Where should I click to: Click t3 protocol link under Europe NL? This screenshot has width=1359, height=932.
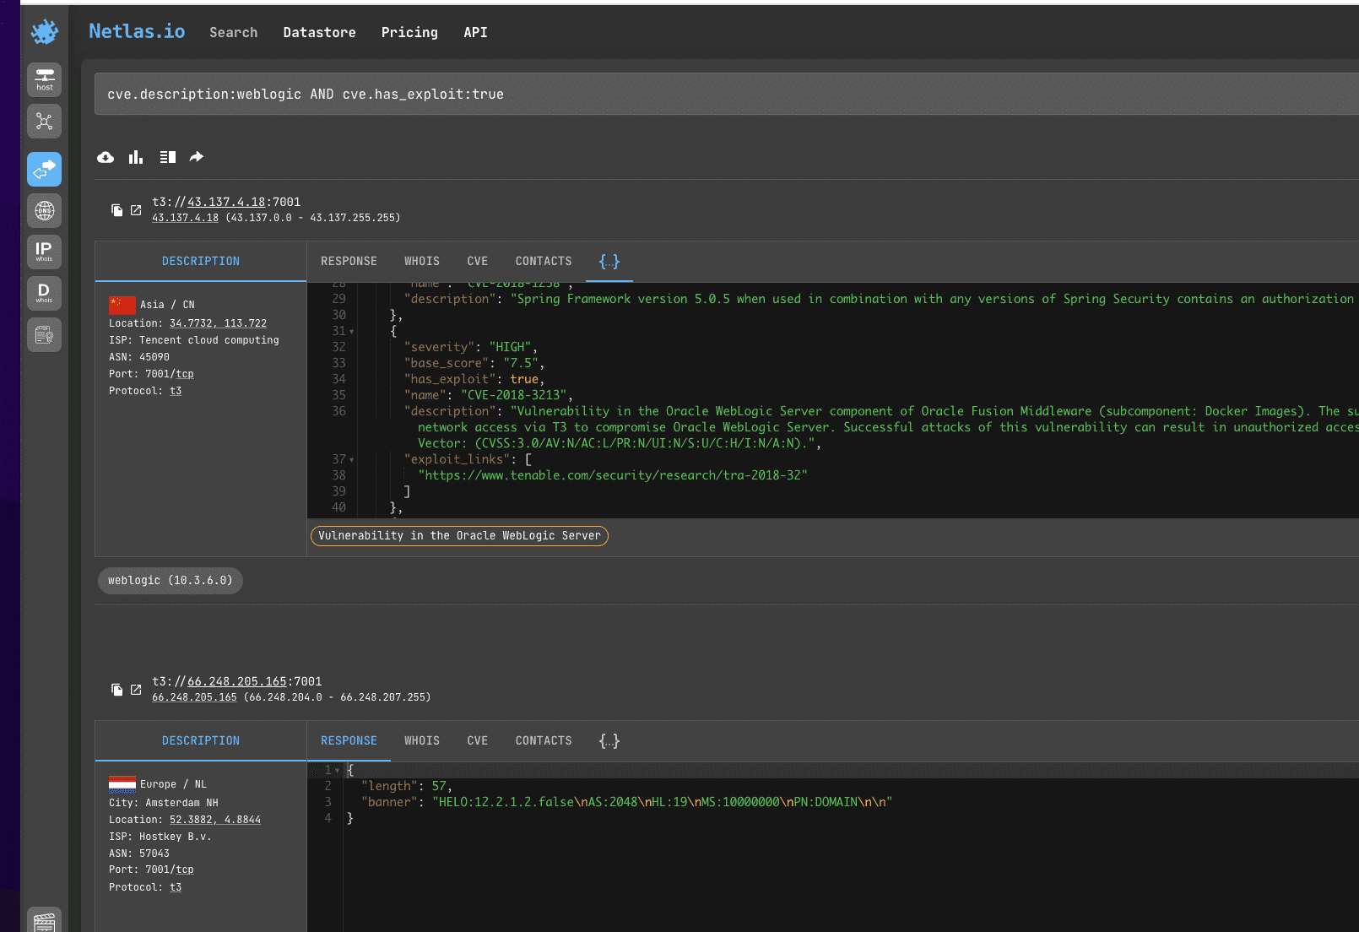[x=176, y=887]
